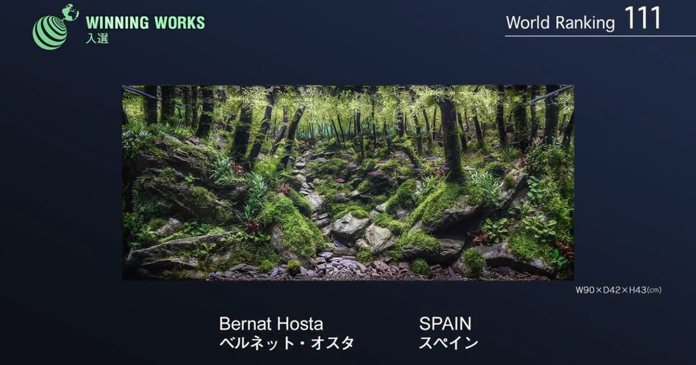Click the underline beneath World Ranking

coord(600,36)
